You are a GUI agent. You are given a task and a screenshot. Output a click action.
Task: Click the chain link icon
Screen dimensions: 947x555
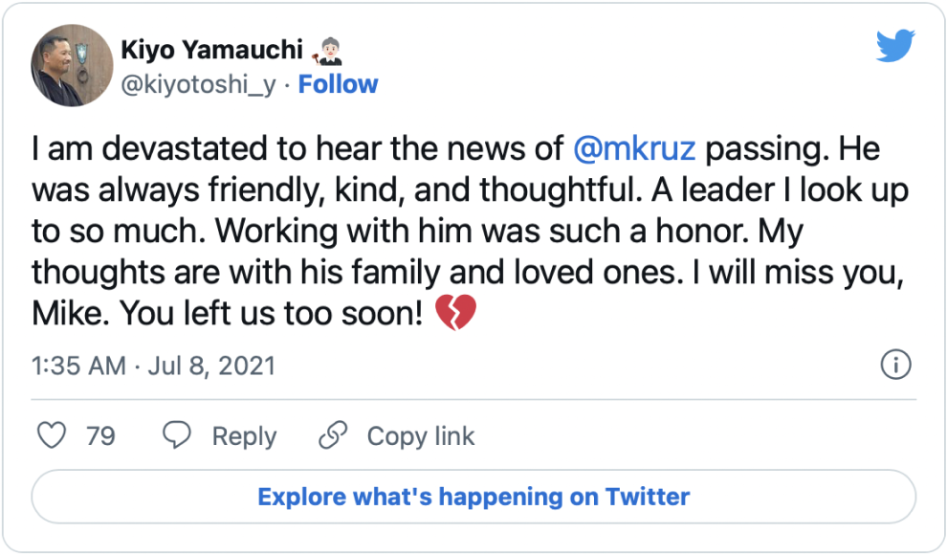(332, 436)
